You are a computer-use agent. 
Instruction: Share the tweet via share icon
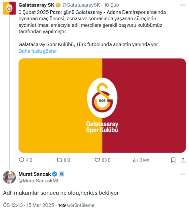tap(183, 160)
